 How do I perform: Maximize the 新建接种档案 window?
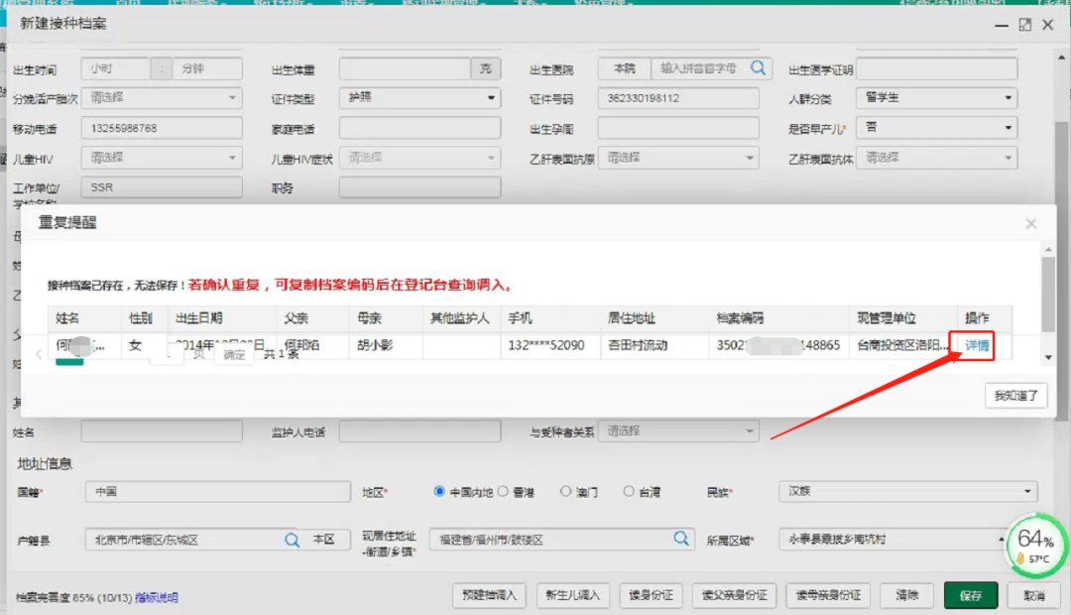[x=1025, y=25]
